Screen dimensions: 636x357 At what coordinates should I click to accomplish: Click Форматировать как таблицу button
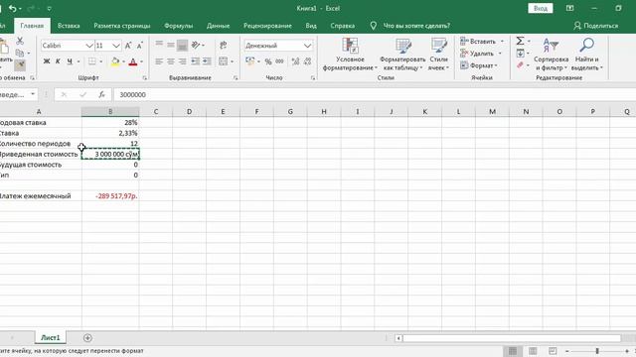point(402,55)
